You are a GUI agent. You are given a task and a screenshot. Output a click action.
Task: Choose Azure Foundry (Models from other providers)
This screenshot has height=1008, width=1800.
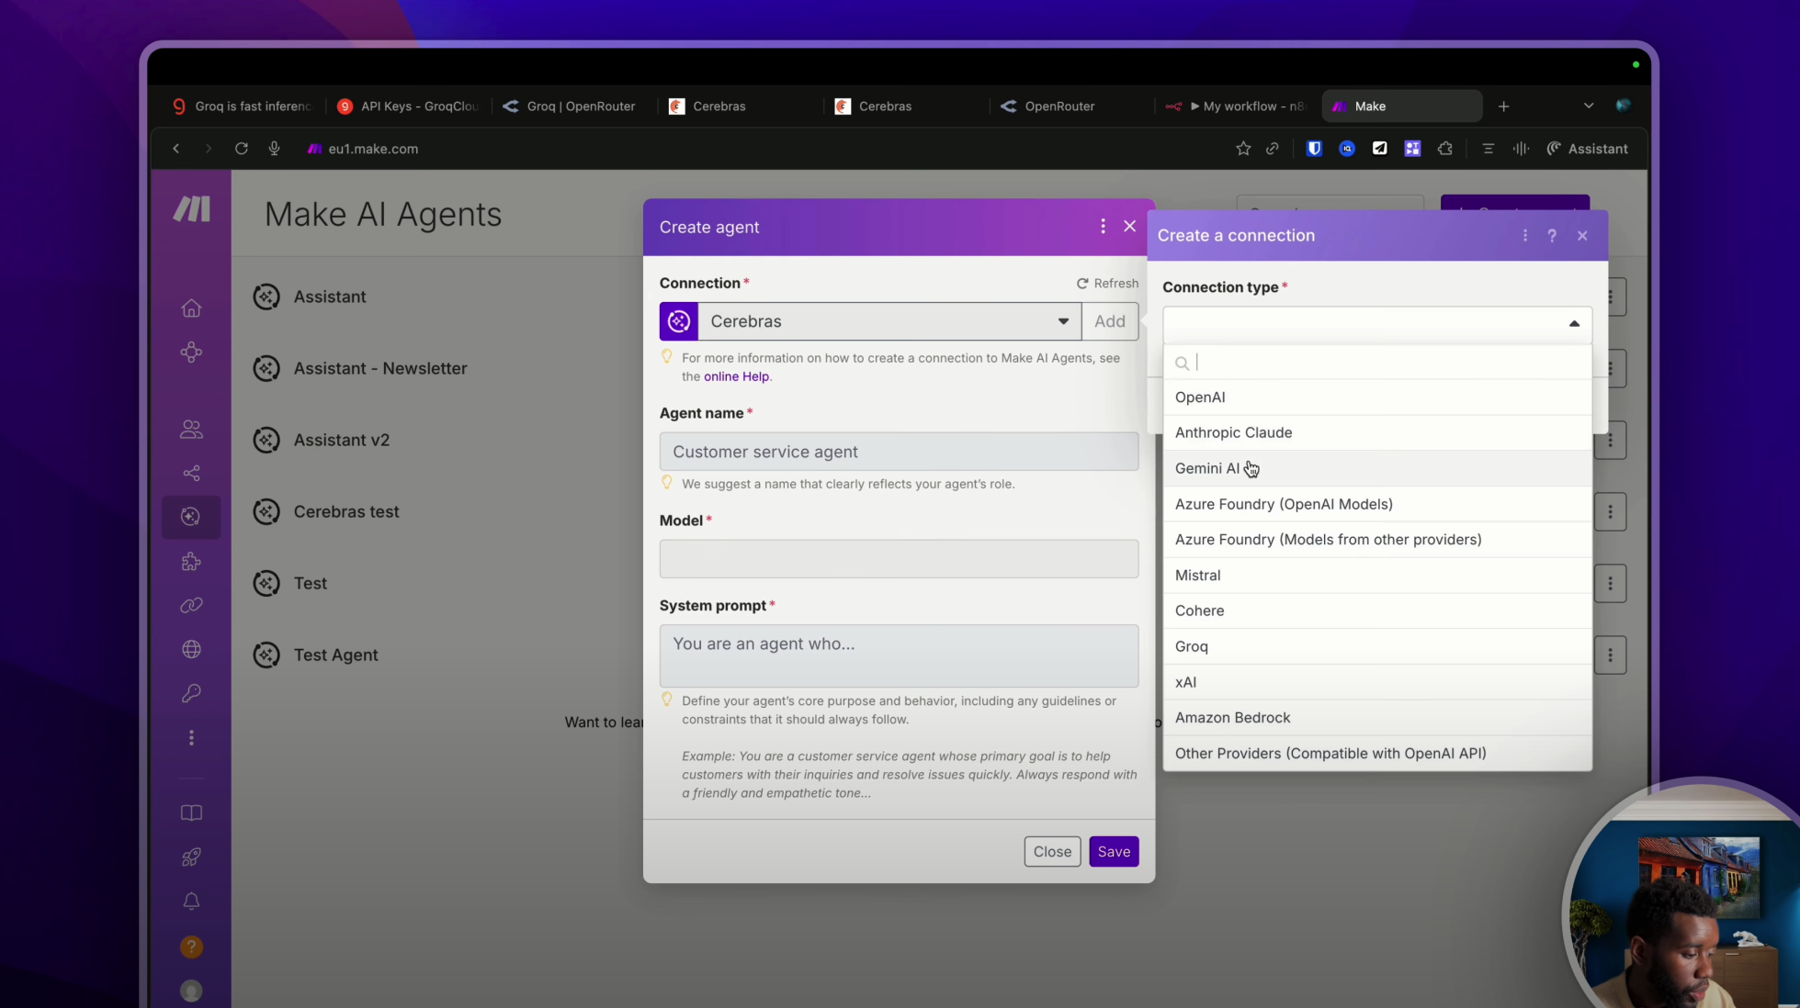1376,540
